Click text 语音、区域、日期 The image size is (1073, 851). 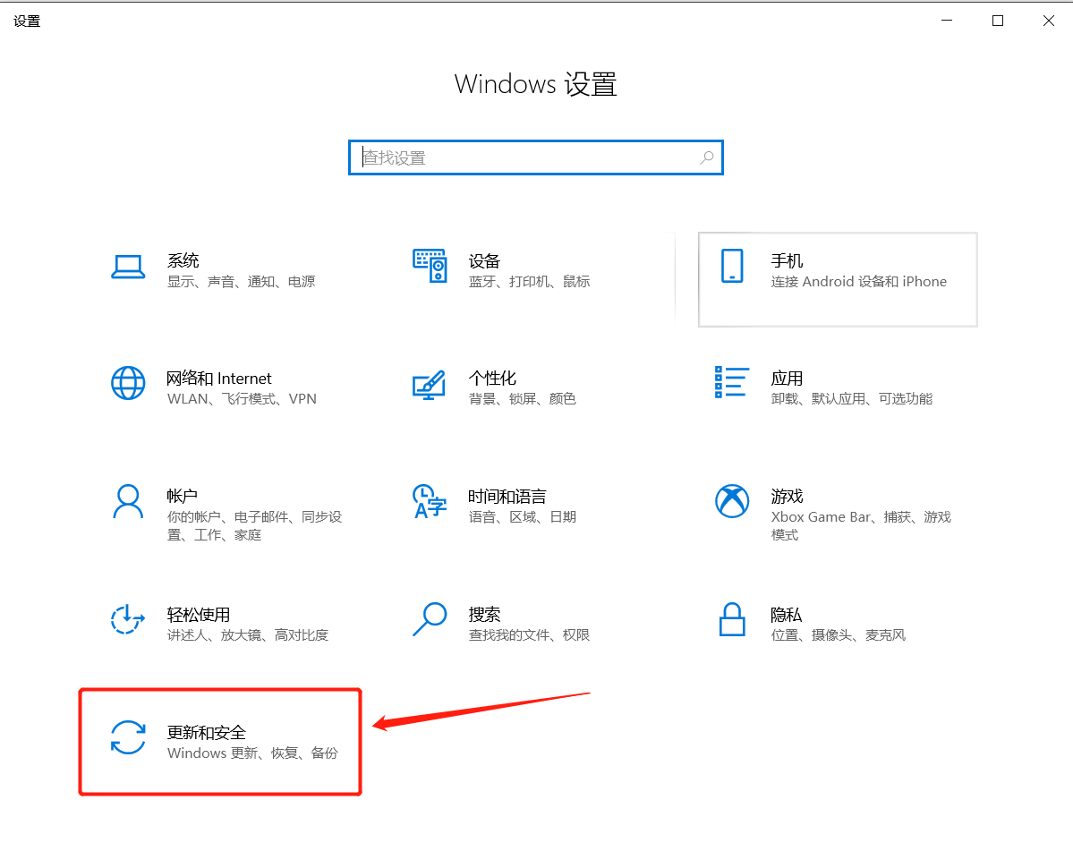coord(522,517)
